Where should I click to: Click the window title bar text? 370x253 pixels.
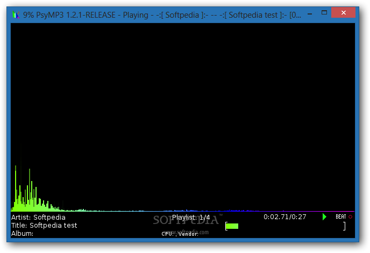coord(162,15)
